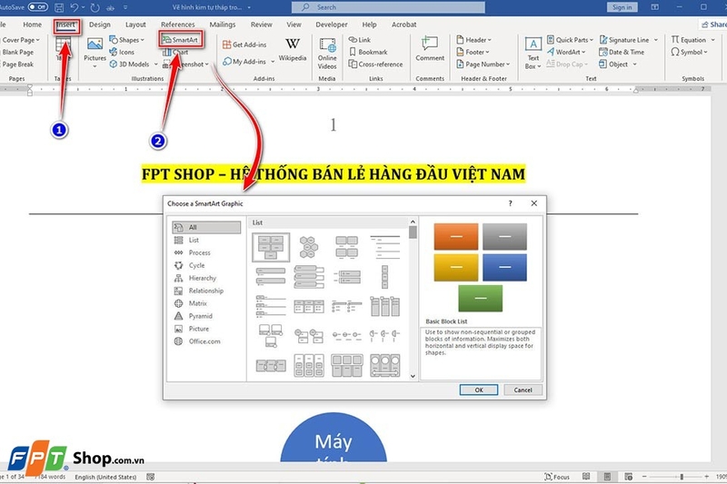The image size is (727, 484).
Task: Open the Acrobat tab
Action: pyautogui.click(x=403, y=25)
